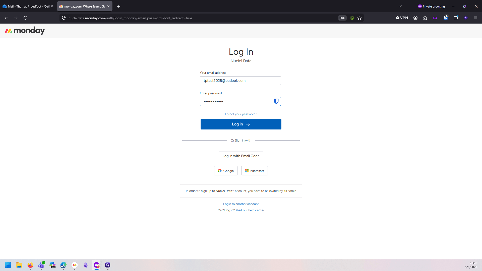Viewport: 482px width, 271px height.
Task: Open File Explorer from taskbar
Action: click(x=19, y=265)
